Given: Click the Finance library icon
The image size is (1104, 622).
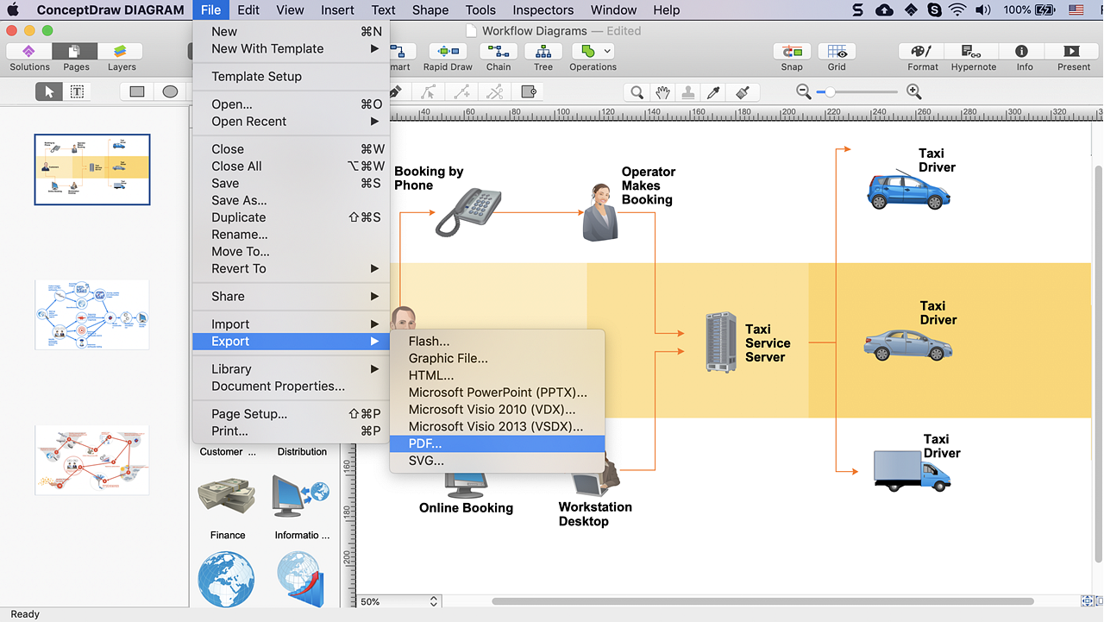Looking at the screenshot, I should 227,498.
